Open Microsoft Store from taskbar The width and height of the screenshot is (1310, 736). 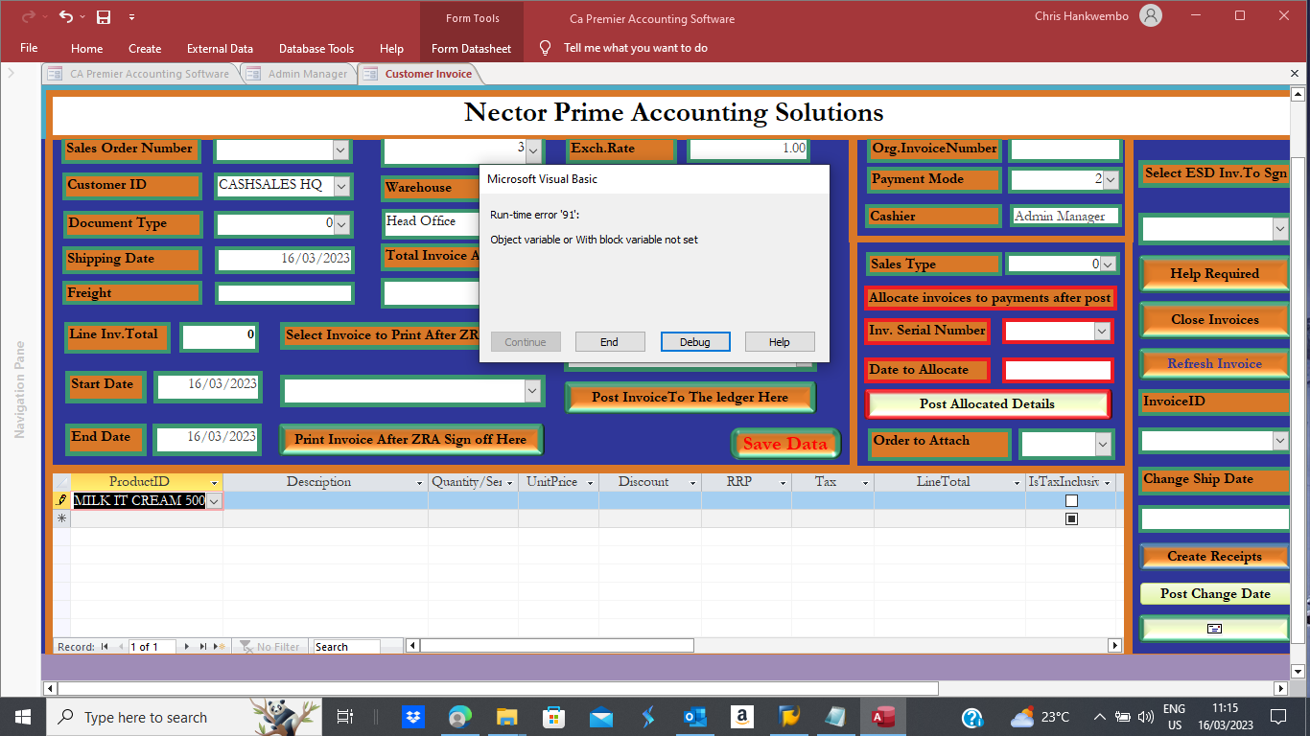tap(554, 717)
